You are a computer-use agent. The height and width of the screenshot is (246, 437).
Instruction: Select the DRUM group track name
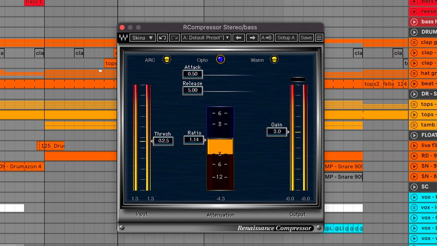pos(429,32)
